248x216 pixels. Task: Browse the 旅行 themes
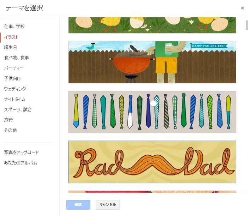pos(9,120)
